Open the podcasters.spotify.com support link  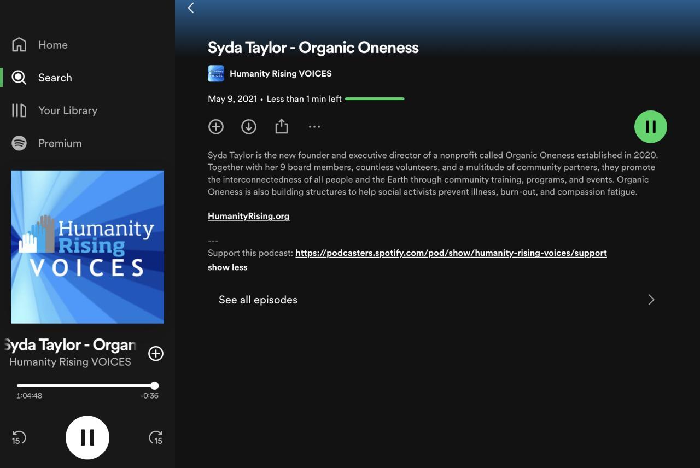coord(451,253)
